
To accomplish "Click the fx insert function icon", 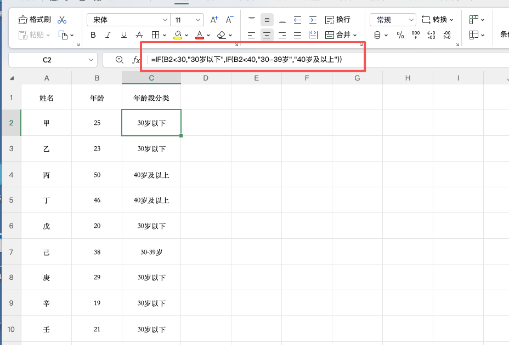I will [136, 60].
